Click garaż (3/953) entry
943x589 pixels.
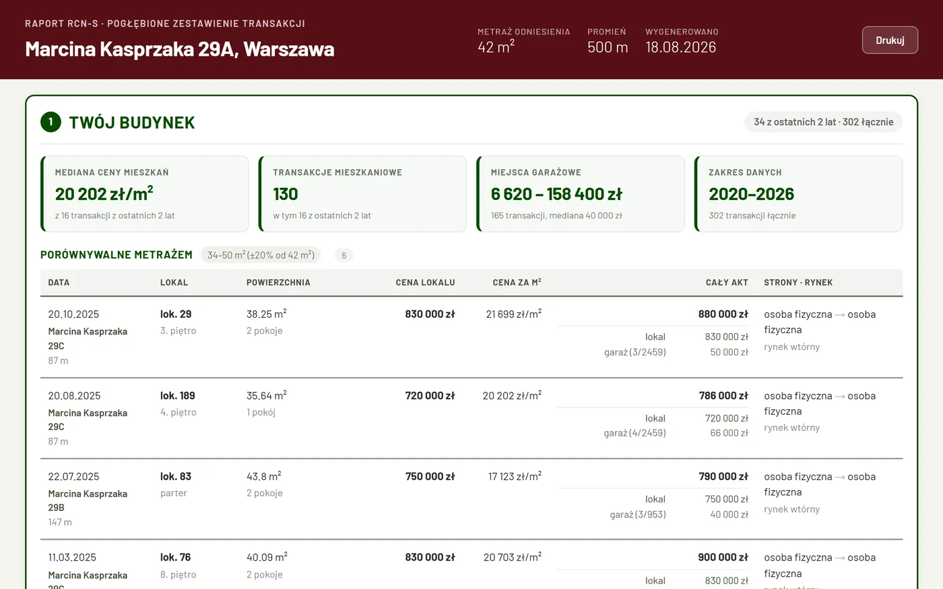[638, 514]
